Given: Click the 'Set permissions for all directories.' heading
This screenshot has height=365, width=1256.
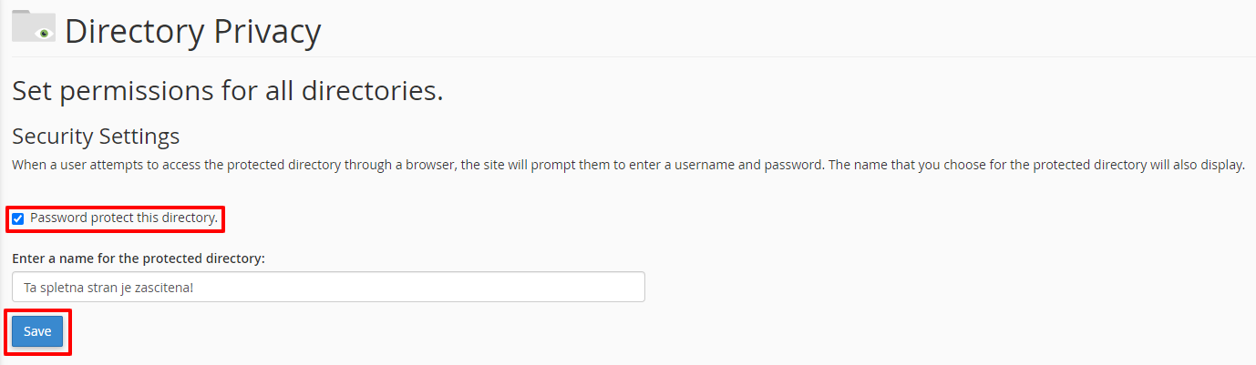Looking at the screenshot, I should pos(227,91).
